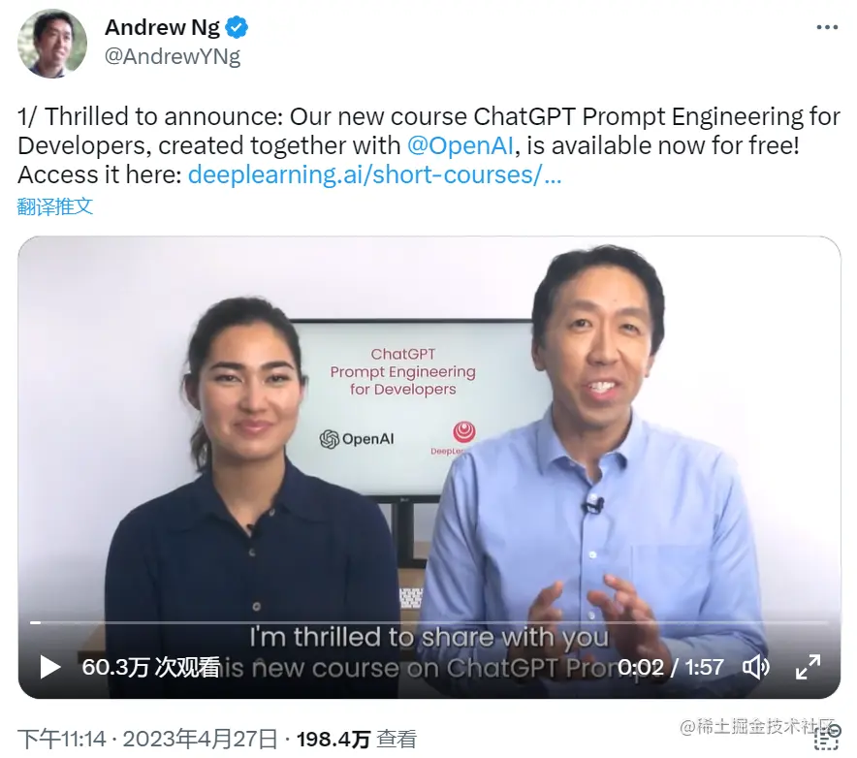Expand video to fullscreen

click(808, 667)
